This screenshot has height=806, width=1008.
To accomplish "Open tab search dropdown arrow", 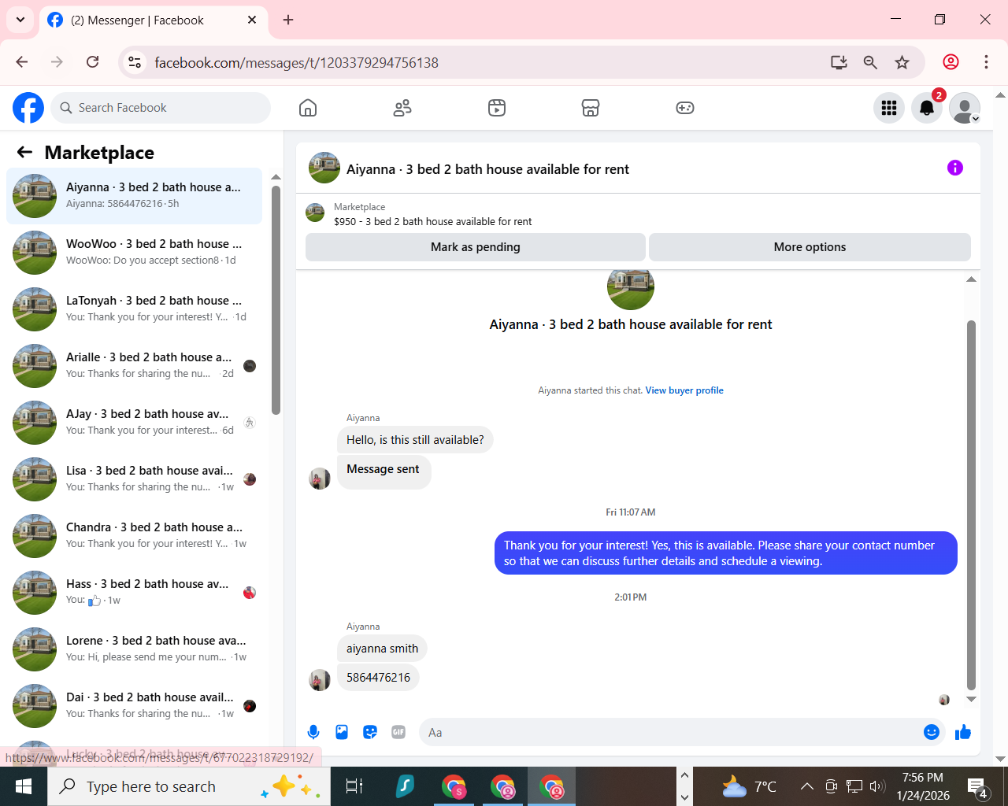I will tap(20, 20).
